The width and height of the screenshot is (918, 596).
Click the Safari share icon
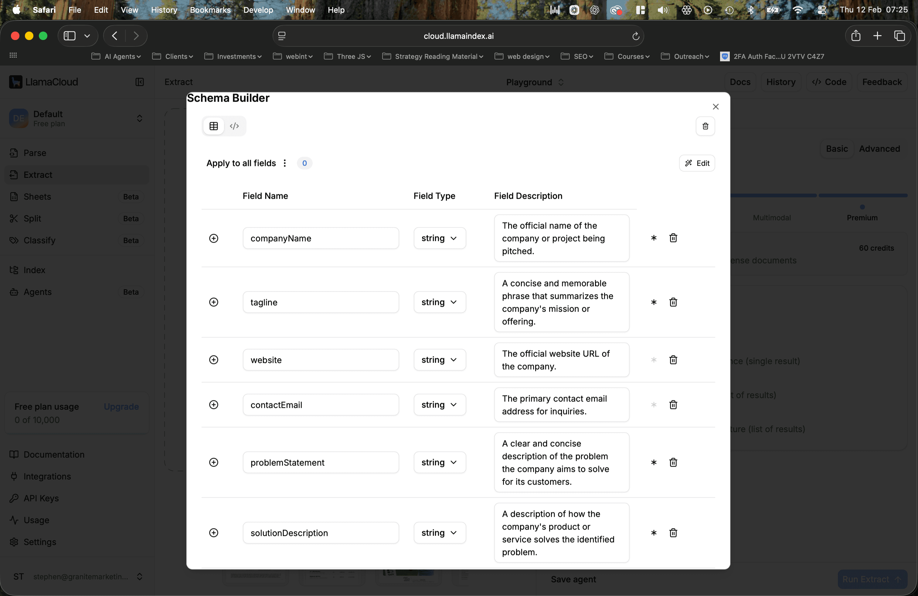856,36
